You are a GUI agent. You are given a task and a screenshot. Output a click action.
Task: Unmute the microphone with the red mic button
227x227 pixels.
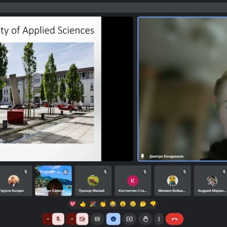click(58, 219)
